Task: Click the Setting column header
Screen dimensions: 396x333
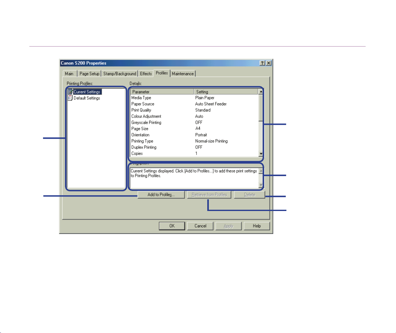Action: click(x=226, y=92)
